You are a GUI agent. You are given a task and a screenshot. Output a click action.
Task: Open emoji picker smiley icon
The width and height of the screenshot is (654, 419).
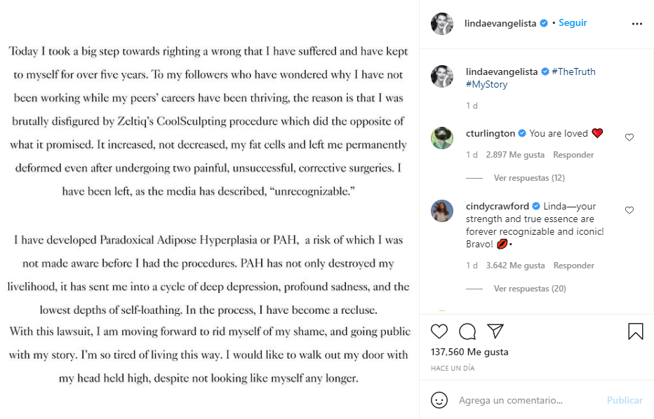[x=439, y=400]
